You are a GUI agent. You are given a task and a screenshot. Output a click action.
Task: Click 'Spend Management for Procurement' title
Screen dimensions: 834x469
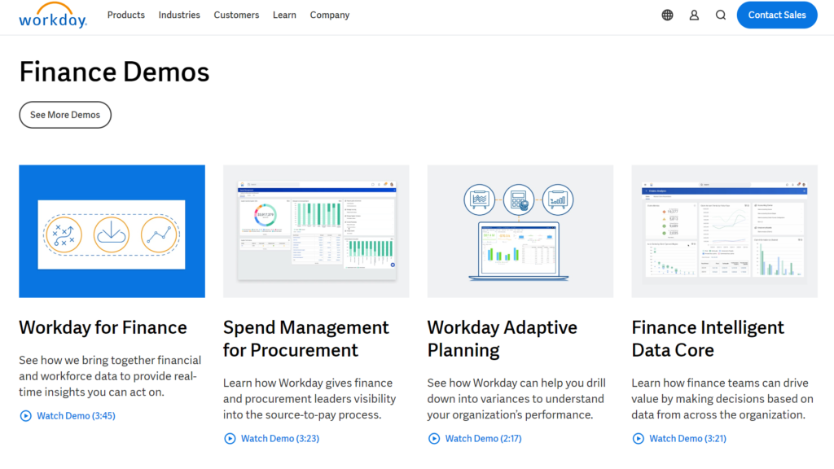[x=306, y=339]
